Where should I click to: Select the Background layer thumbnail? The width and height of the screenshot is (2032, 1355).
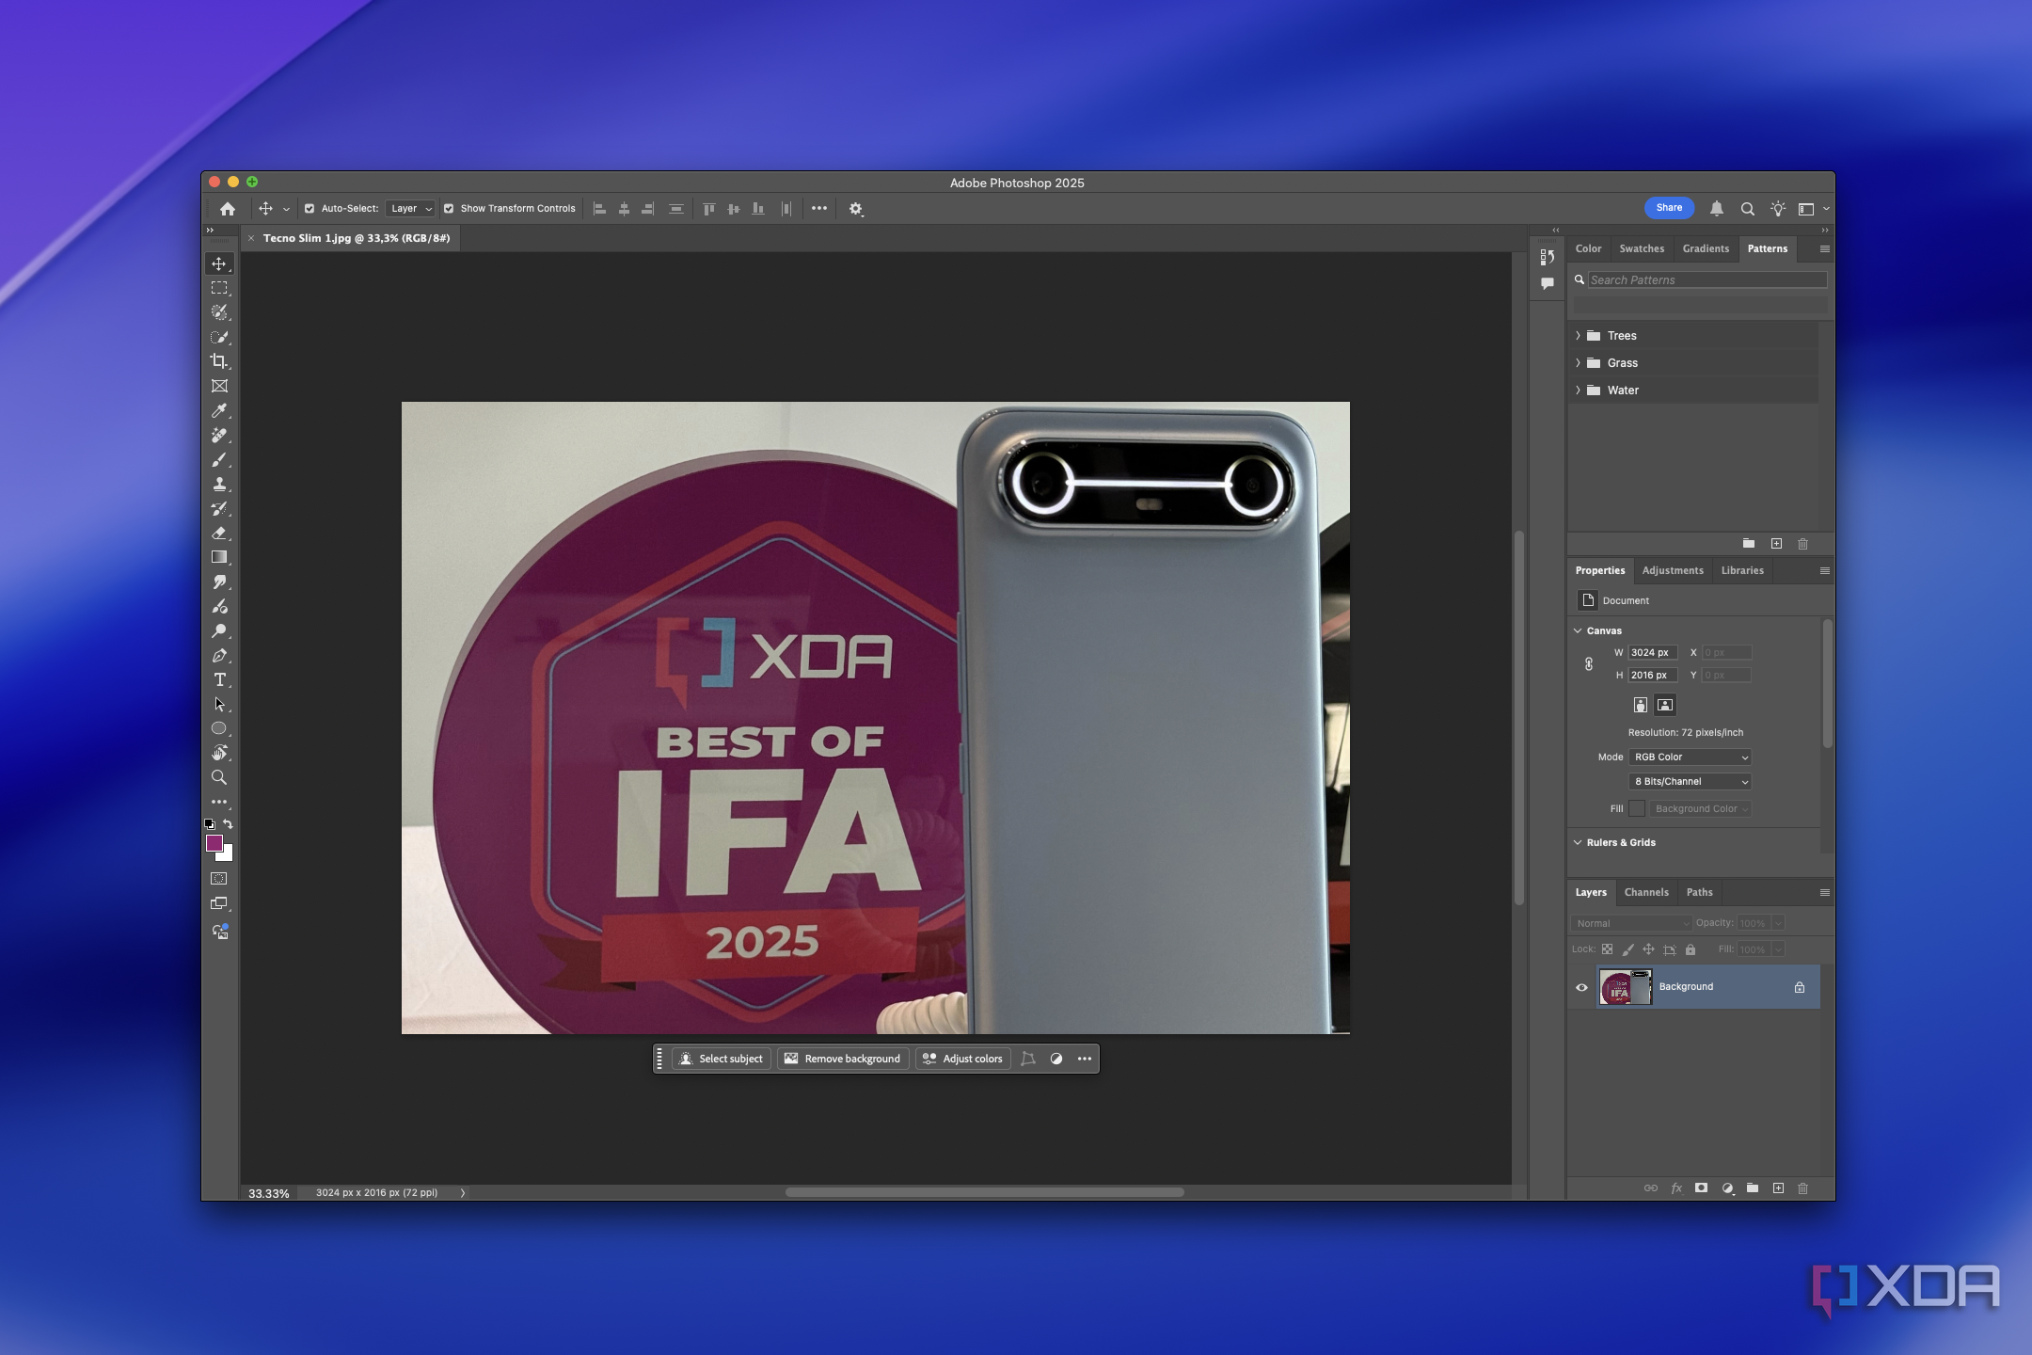coord(1626,987)
